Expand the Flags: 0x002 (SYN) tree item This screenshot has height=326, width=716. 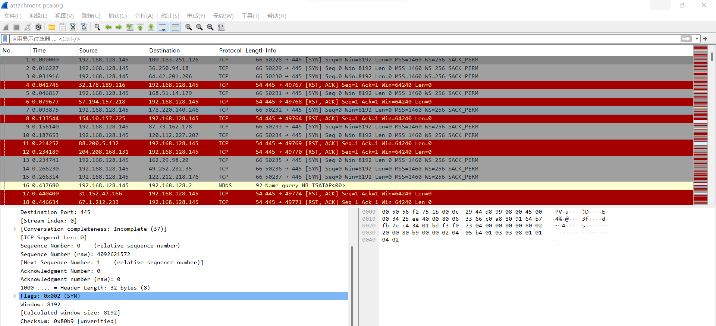point(15,296)
